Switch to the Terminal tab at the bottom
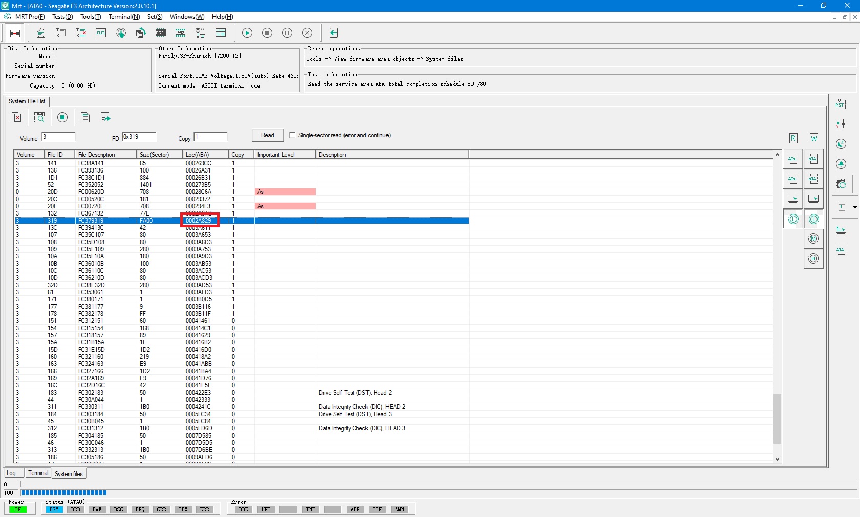The height and width of the screenshot is (517, 860). [x=38, y=473]
